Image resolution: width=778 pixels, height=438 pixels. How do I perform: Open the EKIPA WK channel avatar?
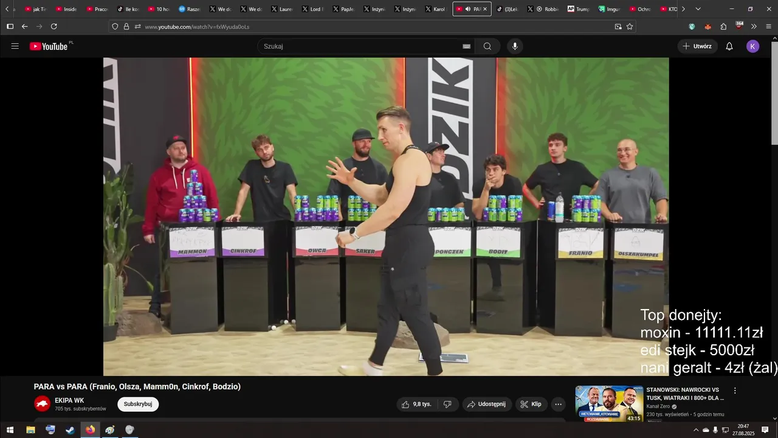pos(42,404)
